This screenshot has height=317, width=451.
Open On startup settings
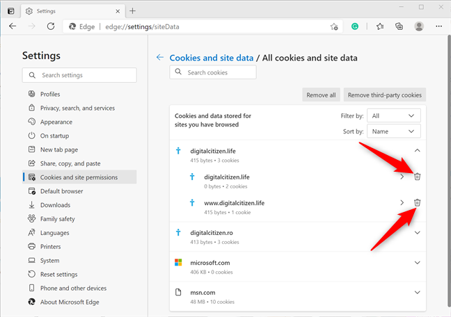click(x=79, y=136)
